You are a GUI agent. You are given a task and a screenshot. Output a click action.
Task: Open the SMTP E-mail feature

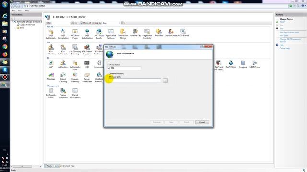pyautogui.click(x=183, y=33)
